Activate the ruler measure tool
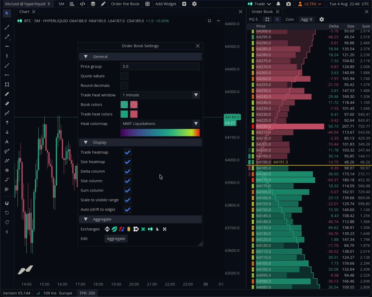The width and height of the screenshot is (372, 297). [7, 104]
